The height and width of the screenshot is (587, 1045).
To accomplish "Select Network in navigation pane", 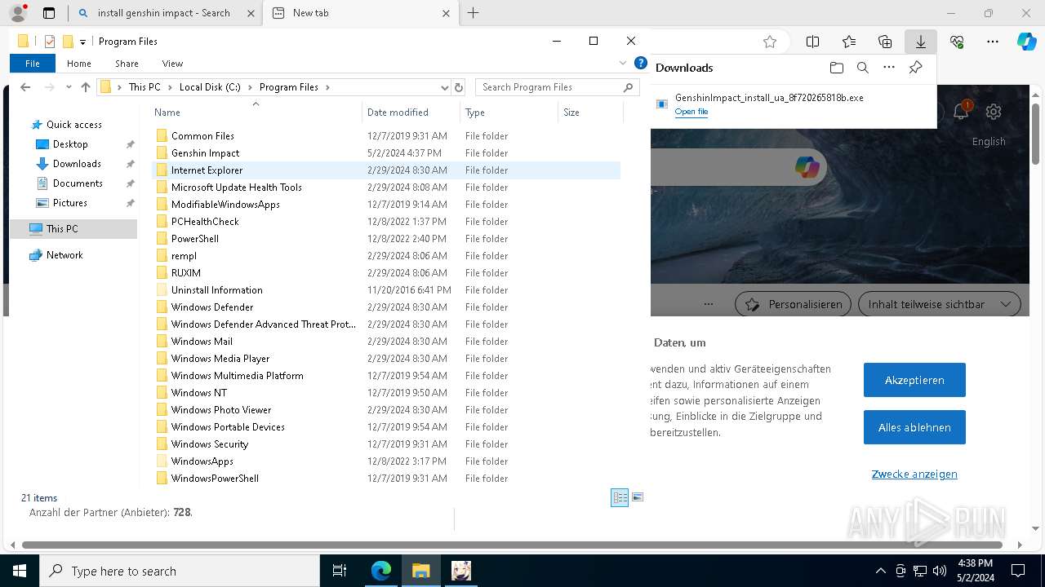I will click(x=64, y=255).
